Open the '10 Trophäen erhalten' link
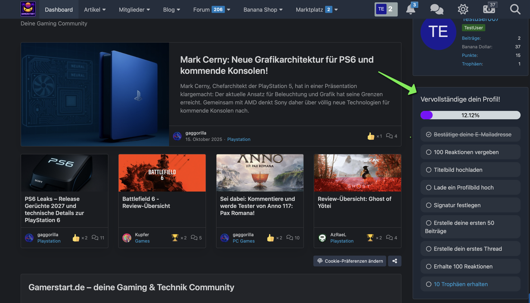 tap(461, 284)
